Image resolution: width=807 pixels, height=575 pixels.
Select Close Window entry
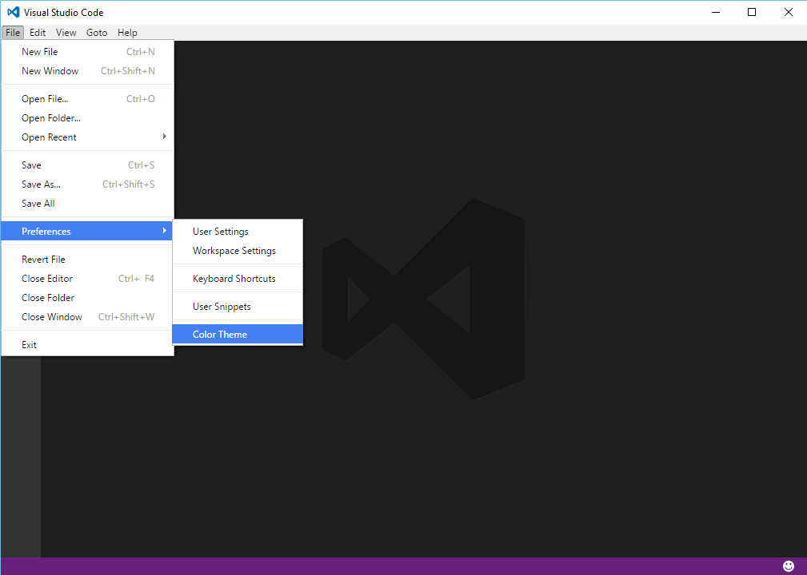(87, 317)
